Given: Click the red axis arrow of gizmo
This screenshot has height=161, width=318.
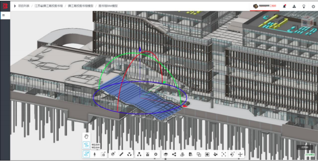Looking at the screenshot, I should tap(185, 106).
